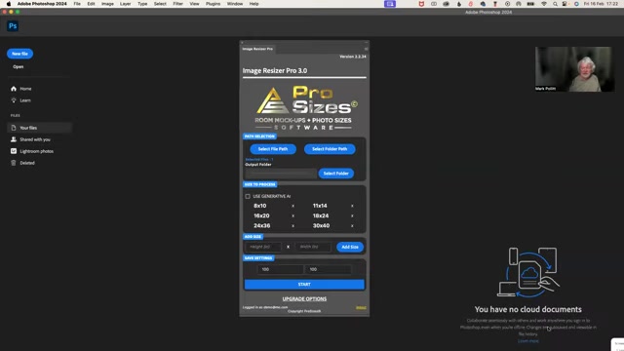Click the Select Folder button
624x351 pixels.
[335, 174]
